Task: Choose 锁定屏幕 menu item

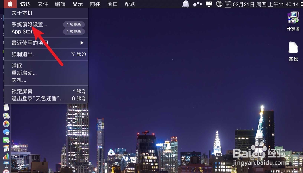Action: coord(46,91)
